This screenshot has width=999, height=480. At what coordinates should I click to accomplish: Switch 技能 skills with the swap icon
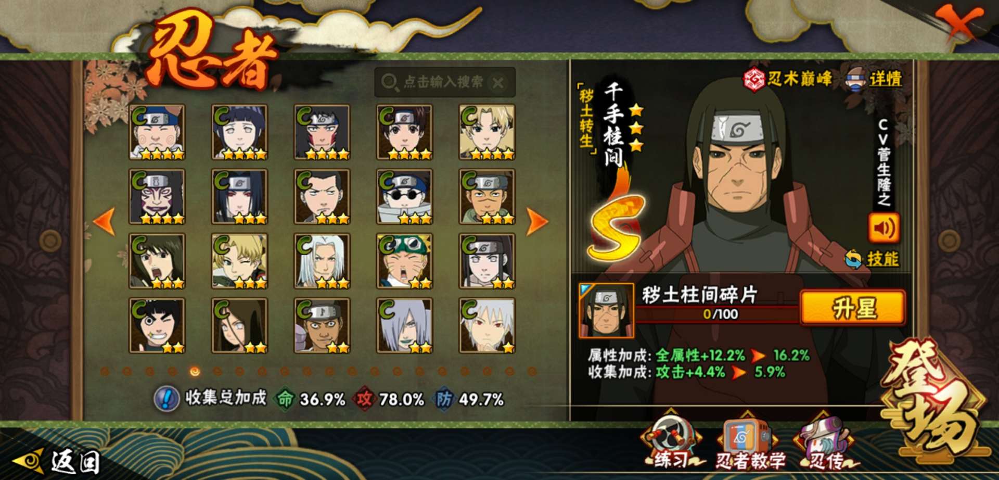[853, 259]
